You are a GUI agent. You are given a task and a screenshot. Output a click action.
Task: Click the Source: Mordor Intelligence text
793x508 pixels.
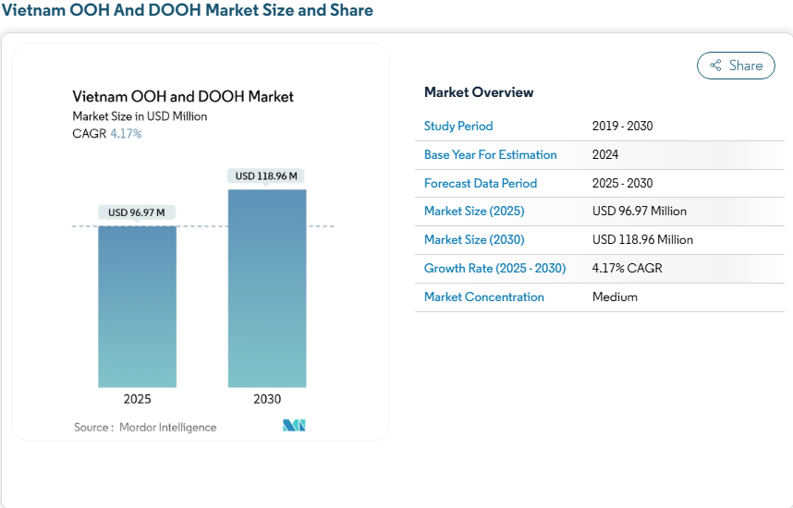pyautogui.click(x=145, y=428)
